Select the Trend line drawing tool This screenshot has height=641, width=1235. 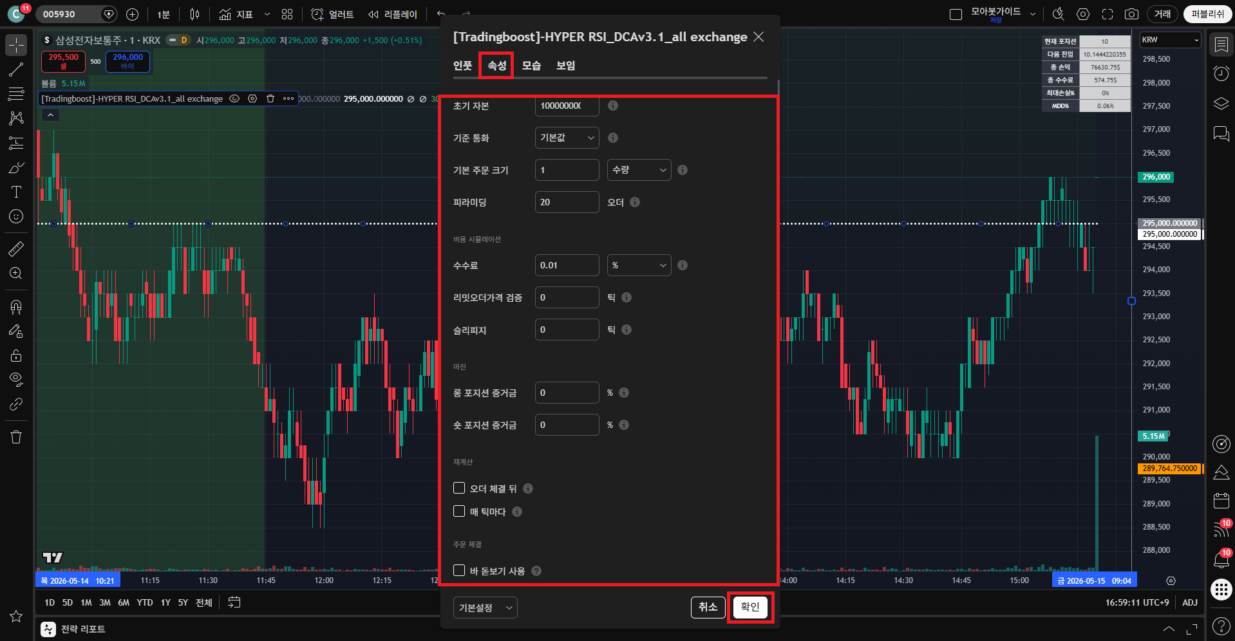coord(16,70)
